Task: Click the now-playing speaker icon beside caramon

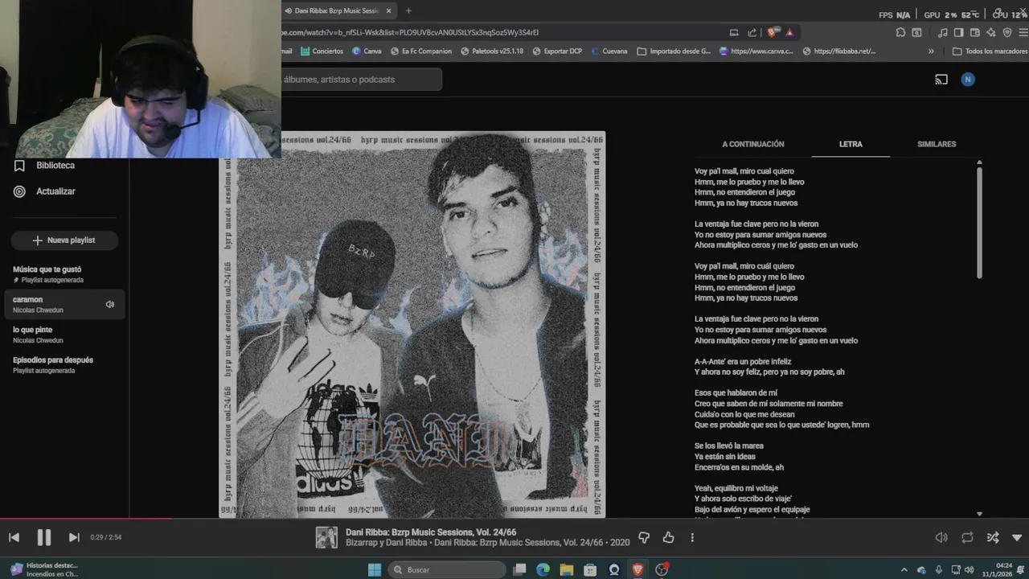Action: point(110,304)
